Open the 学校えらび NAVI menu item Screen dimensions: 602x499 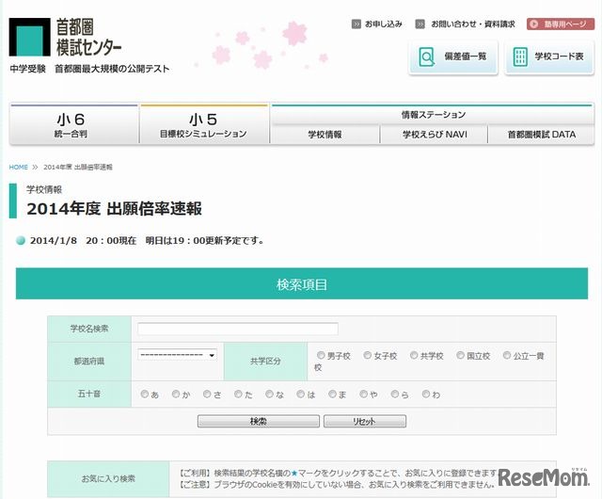point(435,135)
